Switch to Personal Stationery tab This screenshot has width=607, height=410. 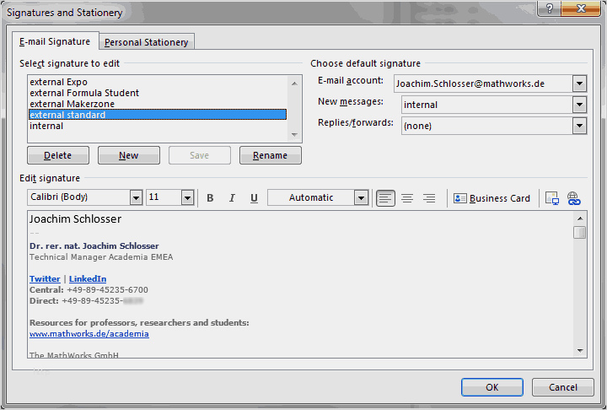[147, 42]
